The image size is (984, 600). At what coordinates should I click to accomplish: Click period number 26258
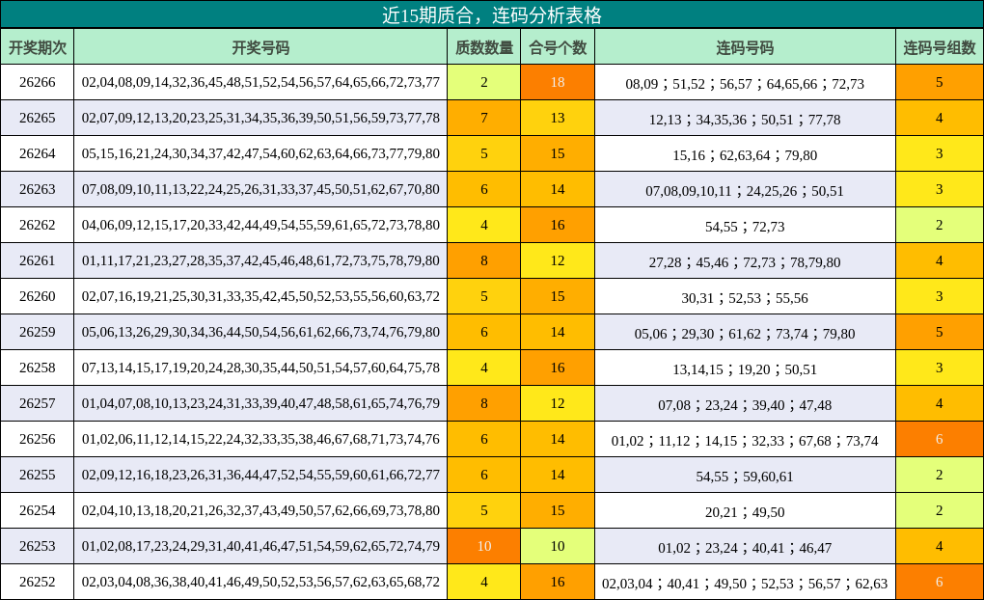37,368
